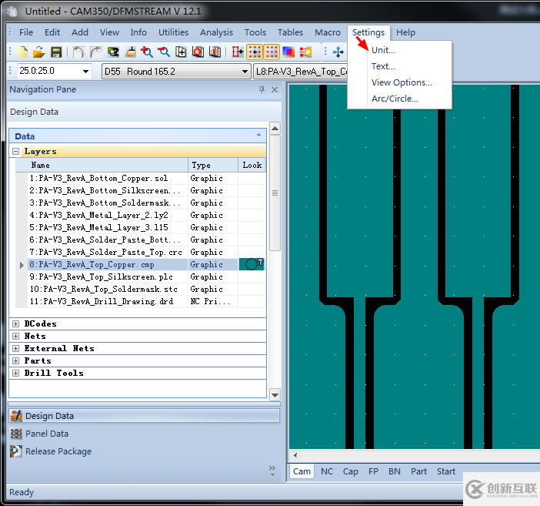Click the Release Package icon in navigation
The image size is (540, 506).
(x=16, y=451)
